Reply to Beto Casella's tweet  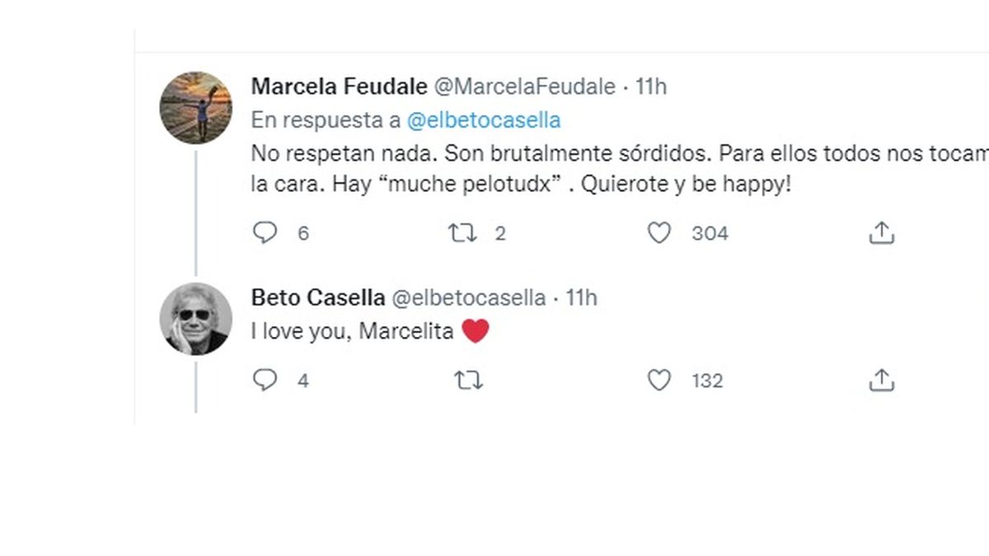coord(265,380)
